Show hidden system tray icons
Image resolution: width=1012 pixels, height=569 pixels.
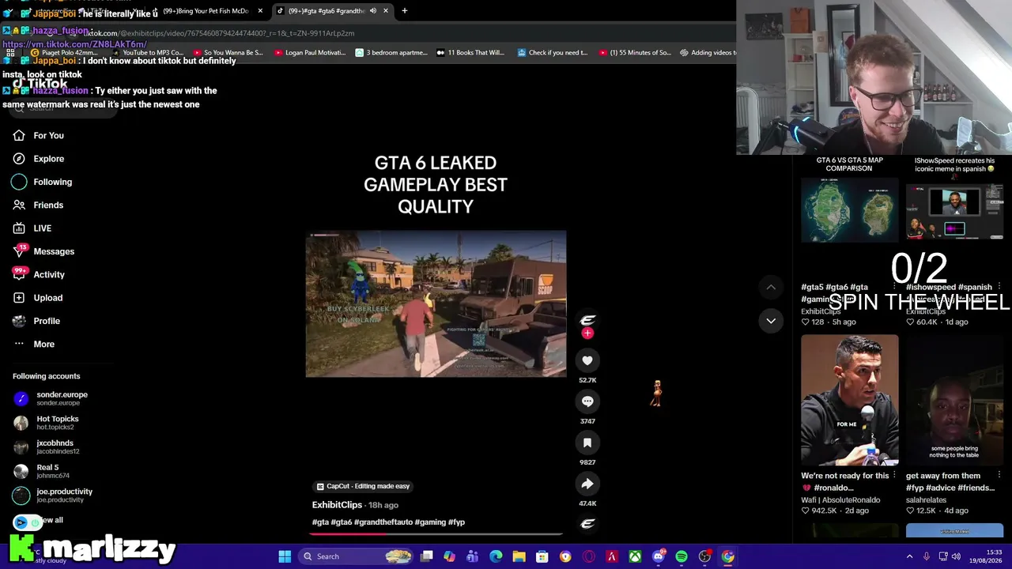coord(909,556)
